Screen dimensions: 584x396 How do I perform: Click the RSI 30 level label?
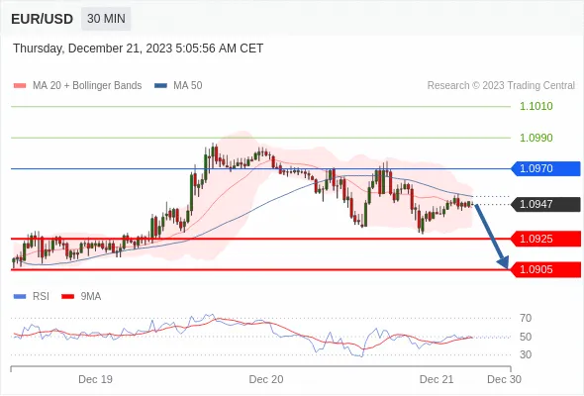coord(526,354)
